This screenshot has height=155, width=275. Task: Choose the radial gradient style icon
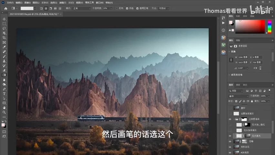pyautogui.click(x=46, y=8)
